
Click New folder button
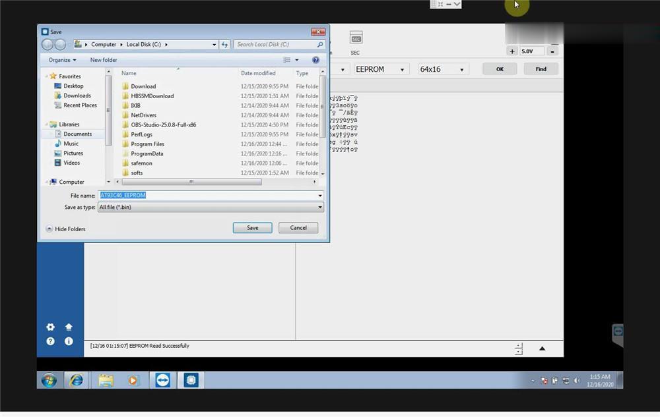coord(104,60)
